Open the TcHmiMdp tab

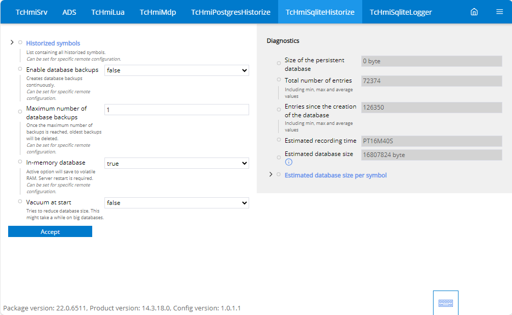(158, 12)
